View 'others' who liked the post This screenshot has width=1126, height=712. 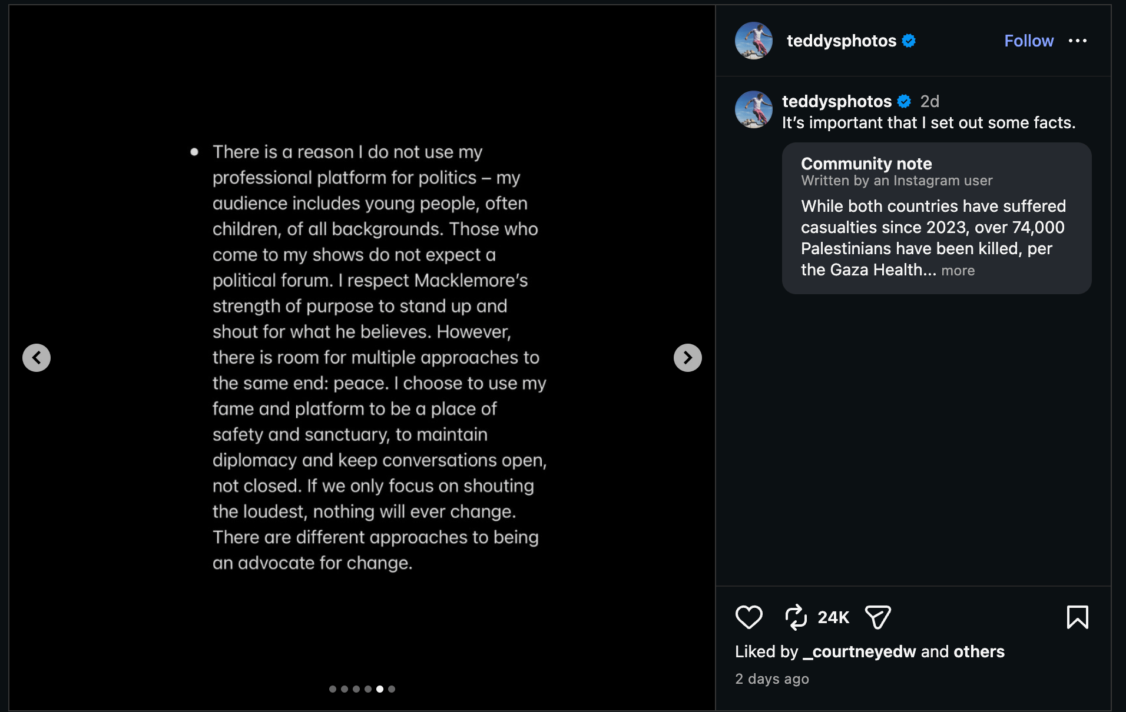[979, 651]
